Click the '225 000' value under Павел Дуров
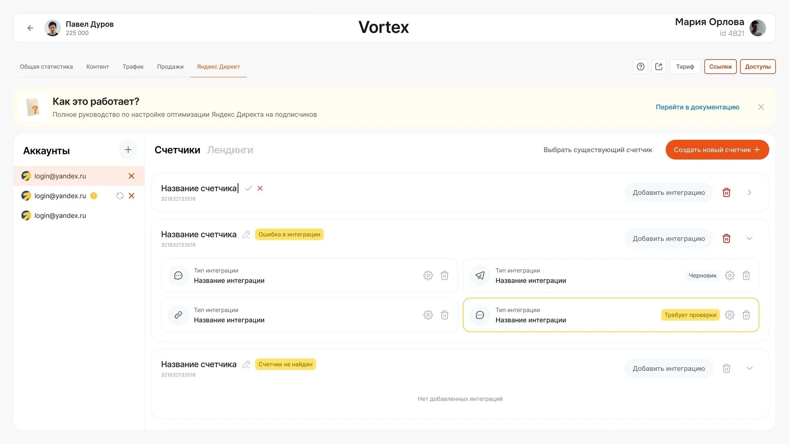Image resolution: width=789 pixels, height=444 pixels. point(77,33)
